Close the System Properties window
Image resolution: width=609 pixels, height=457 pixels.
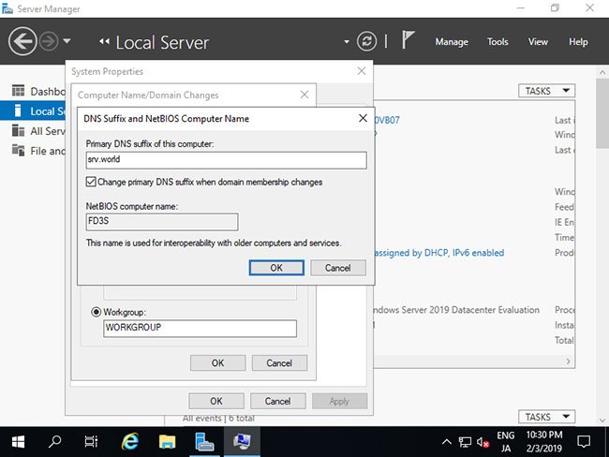tap(362, 70)
